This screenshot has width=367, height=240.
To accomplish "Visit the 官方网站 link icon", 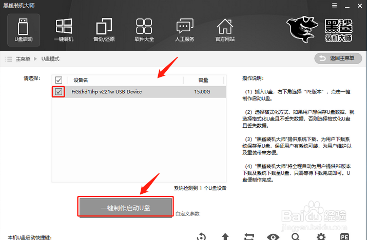I will tap(225, 30).
